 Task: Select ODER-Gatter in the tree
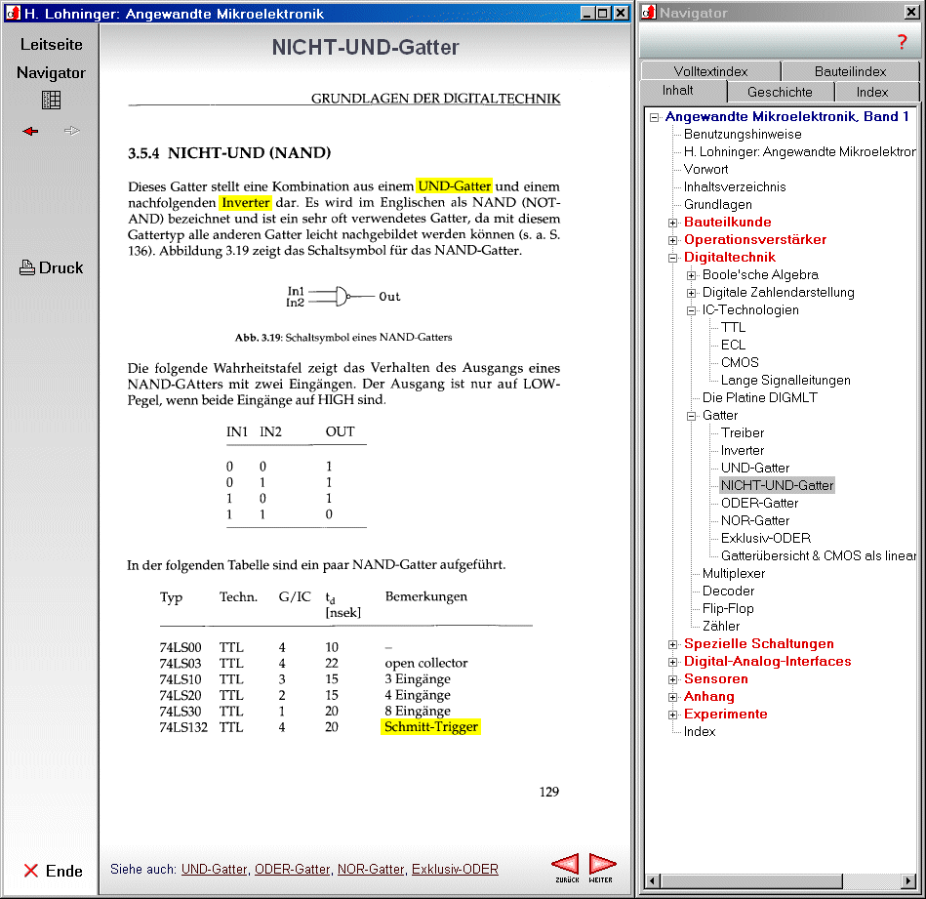pyautogui.click(x=759, y=504)
